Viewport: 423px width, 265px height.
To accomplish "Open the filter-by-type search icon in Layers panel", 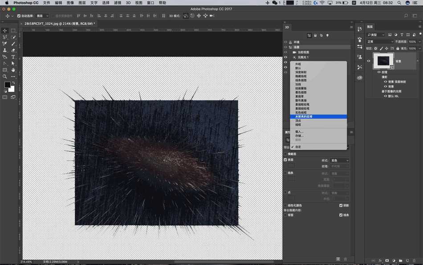I will point(369,34).
